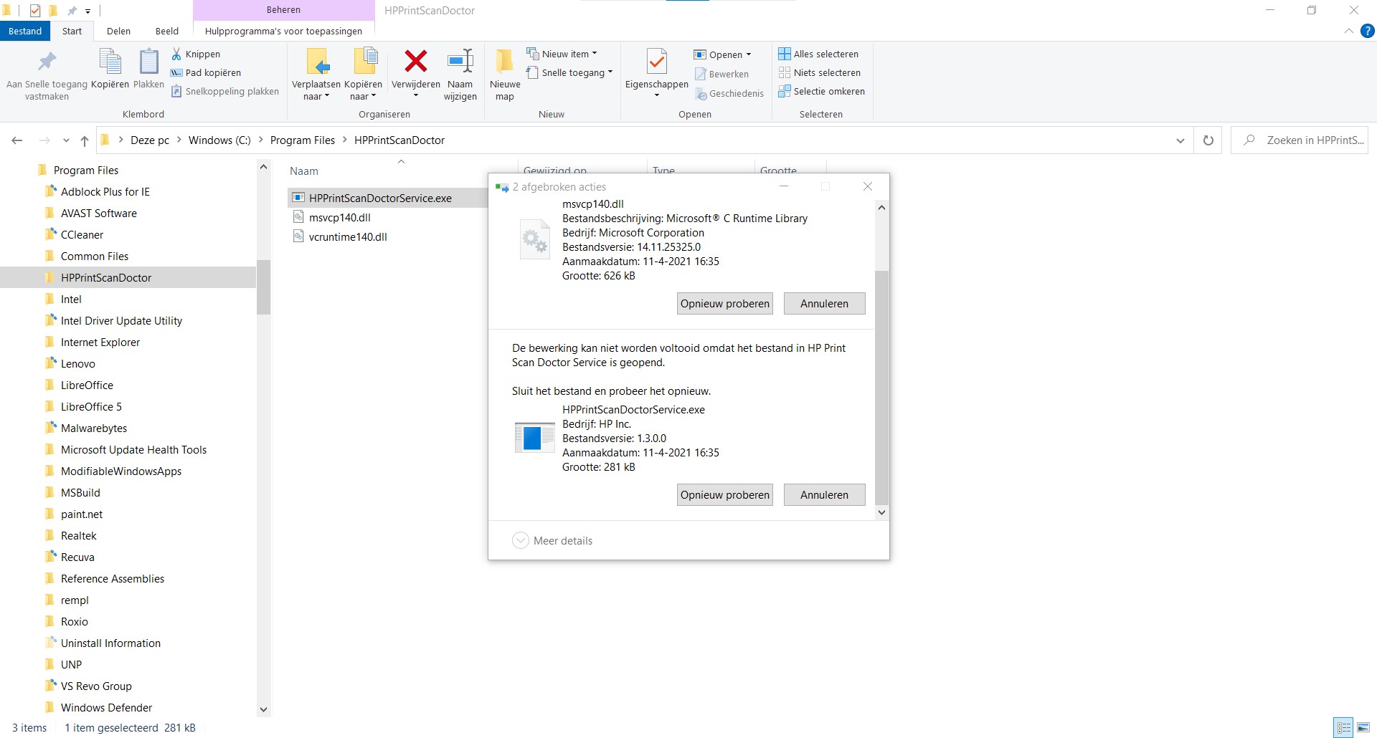
Task: Toggle details view icon in status bar
Action: coord(1344,728)
